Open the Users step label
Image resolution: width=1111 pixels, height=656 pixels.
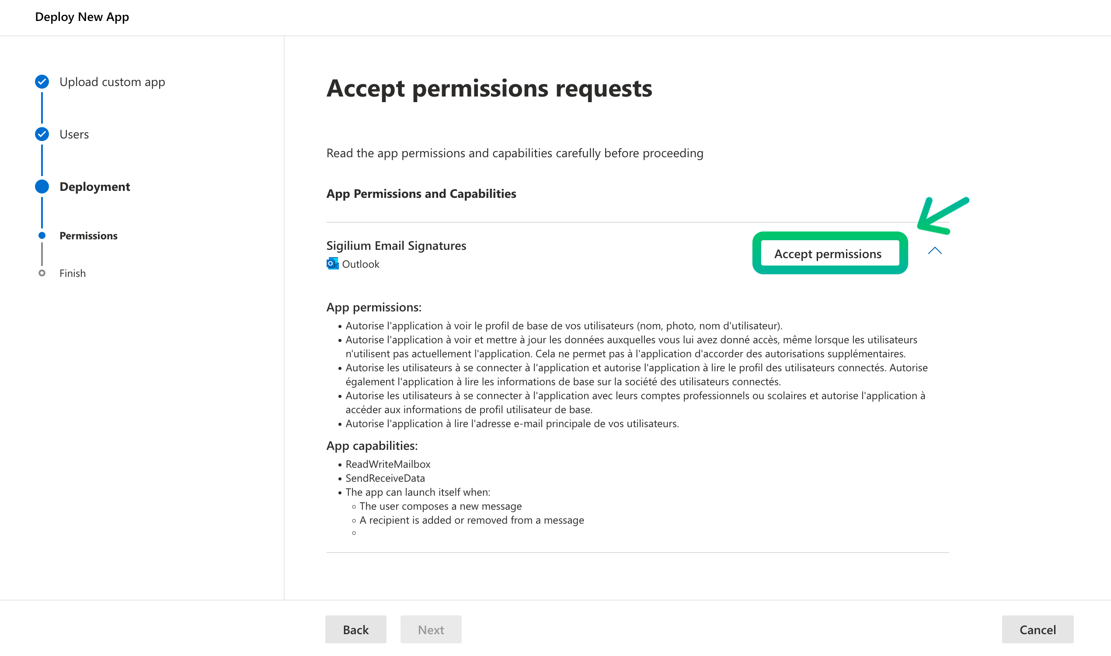point(74,134)
